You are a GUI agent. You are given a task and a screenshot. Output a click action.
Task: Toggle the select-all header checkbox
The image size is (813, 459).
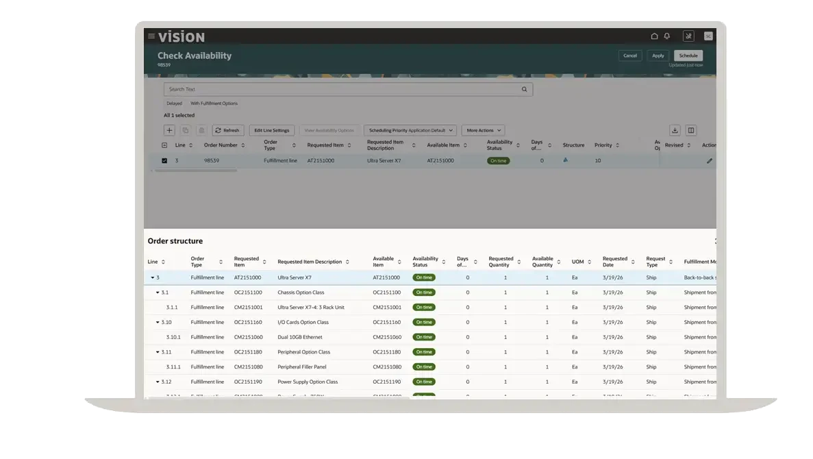pos(164,145)
